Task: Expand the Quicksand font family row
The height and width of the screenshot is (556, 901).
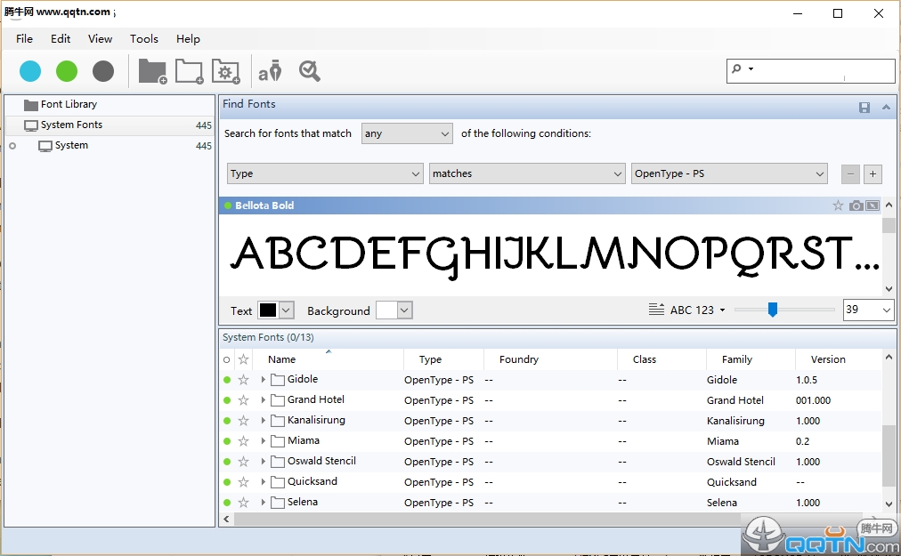Action: pos(264,482)
